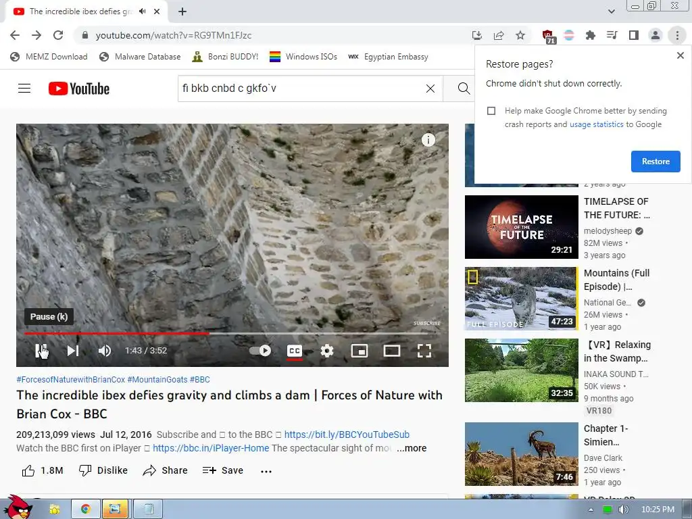Click the #BBC hashtag
692x519 pixels.
click(200, 380)
